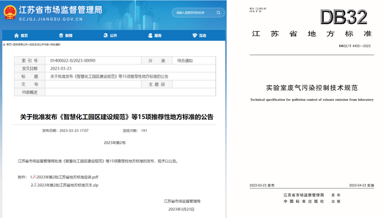The height and width of the screenshot is (218, 385).
Task: Download 2023年第2批江苏省地方标准文本.zip
Action: (x=68, y=185)
